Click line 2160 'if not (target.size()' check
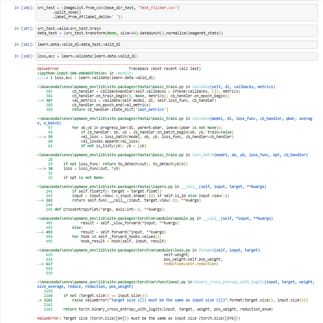Screen dimensions: 323x323 click(96, 296)
